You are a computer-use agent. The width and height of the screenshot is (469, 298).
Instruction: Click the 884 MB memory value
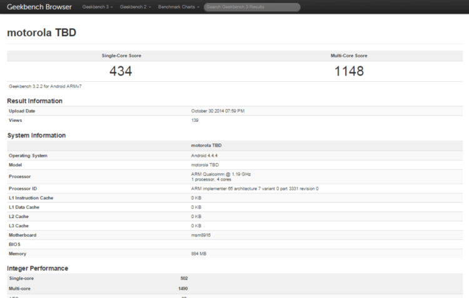(199, 254)
